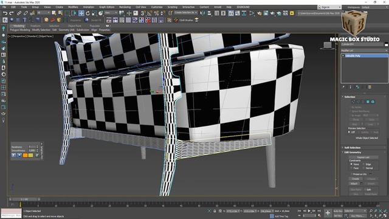
Task: Select the Rectangular Selection Region tool
Action: [x=67, y=13]
